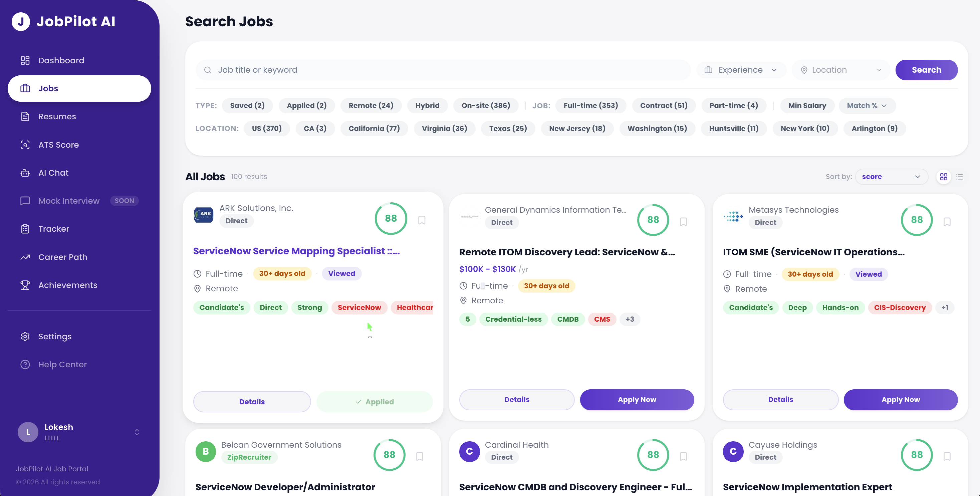
Task: Click the JobPilot AI logo icon
Action: 21,21
